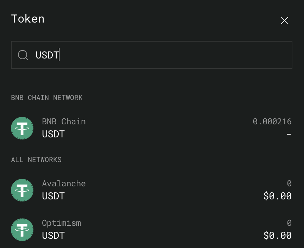This screenshot has height=248, width=304.
Task: Select the Optimism network label
Action: tap(61, 223)
